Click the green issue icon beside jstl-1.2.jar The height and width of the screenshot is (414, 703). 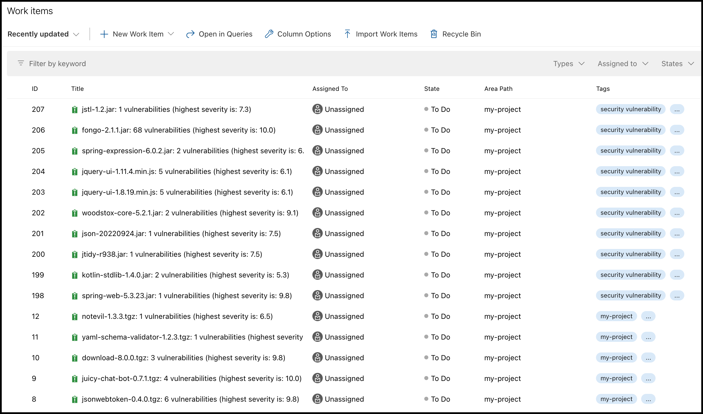(x=75, y=109)
